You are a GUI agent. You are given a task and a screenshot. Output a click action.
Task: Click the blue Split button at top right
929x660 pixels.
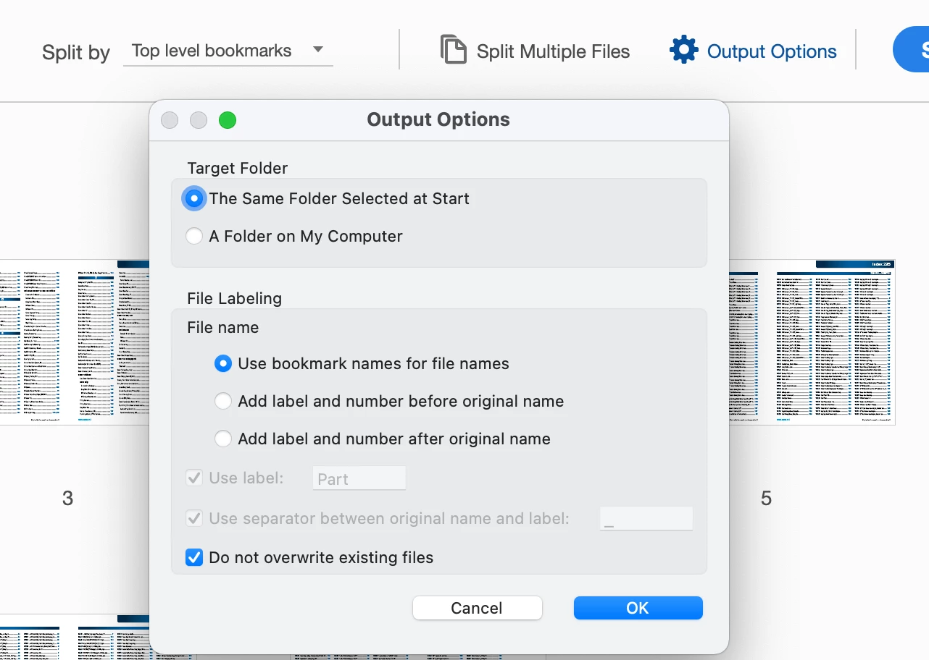[x=911, y=50]
